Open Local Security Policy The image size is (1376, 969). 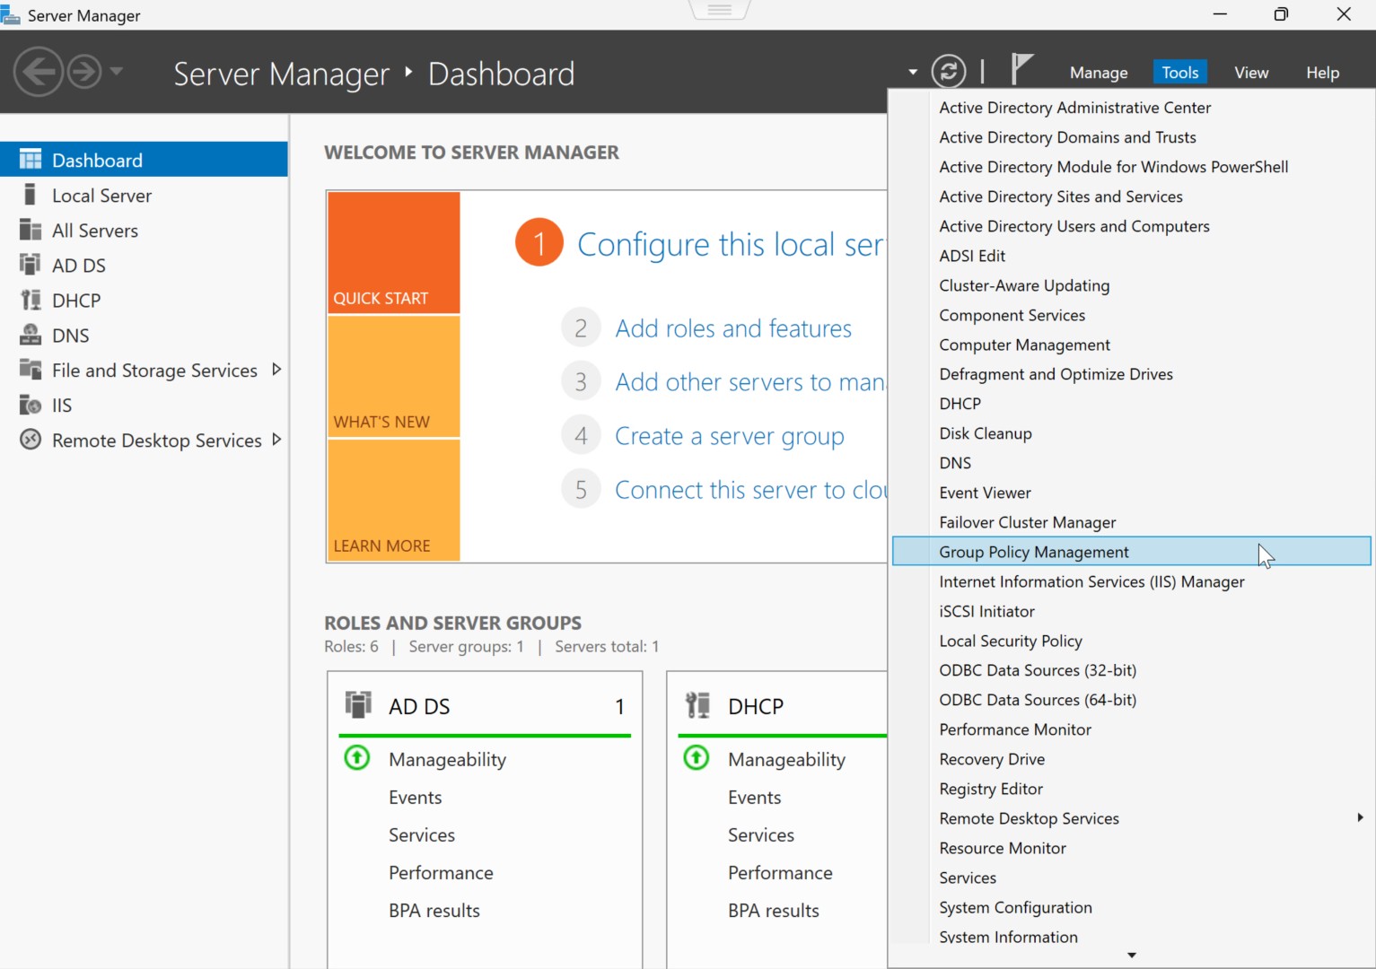click(x=1132, y=641)
